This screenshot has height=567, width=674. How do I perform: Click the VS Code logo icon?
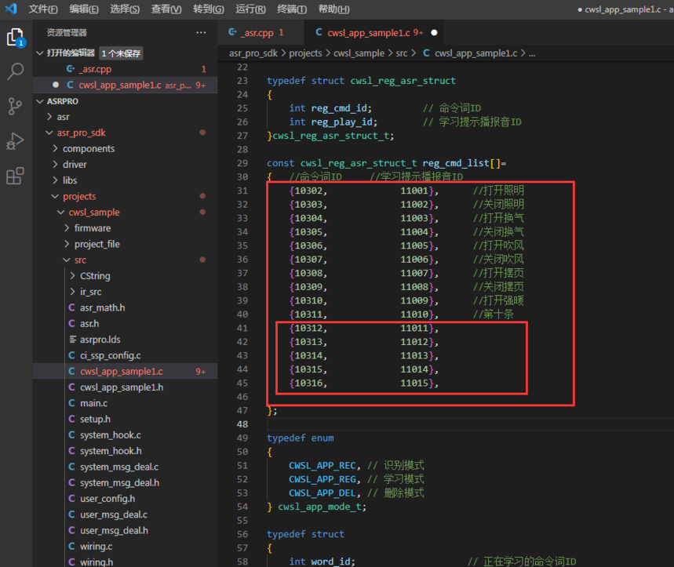tap(10, 9)
